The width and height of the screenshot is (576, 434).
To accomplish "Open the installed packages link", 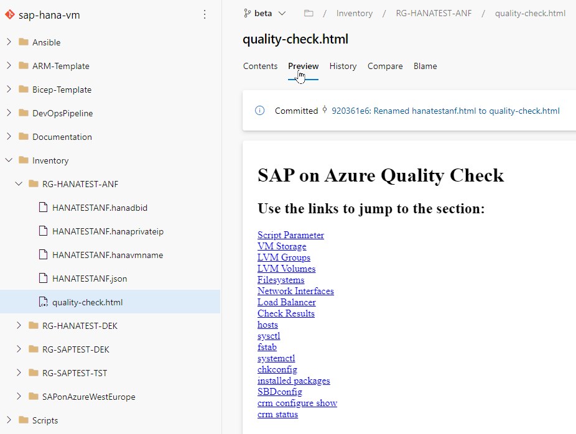I will [x=294, y=381].
